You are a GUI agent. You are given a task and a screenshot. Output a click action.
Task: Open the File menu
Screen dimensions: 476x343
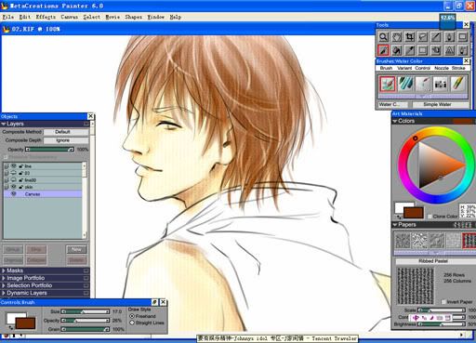coord(8,17)
